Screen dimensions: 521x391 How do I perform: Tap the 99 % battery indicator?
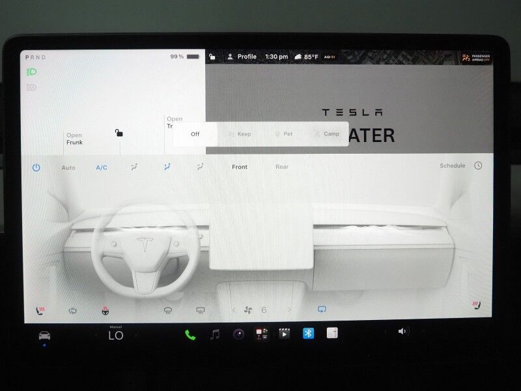(x=185, y=57)
